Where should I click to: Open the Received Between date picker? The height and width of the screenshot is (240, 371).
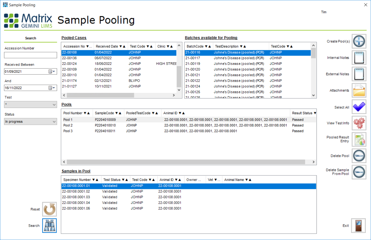tap(52, 71)
